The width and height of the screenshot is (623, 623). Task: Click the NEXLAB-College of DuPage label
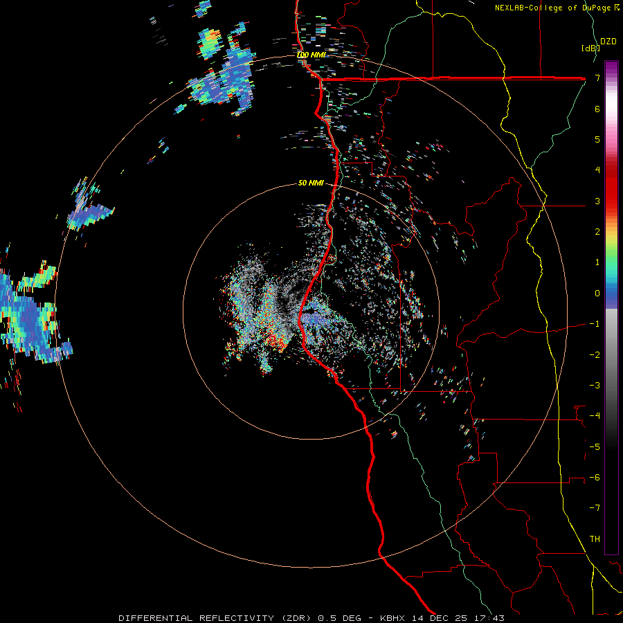557,8
